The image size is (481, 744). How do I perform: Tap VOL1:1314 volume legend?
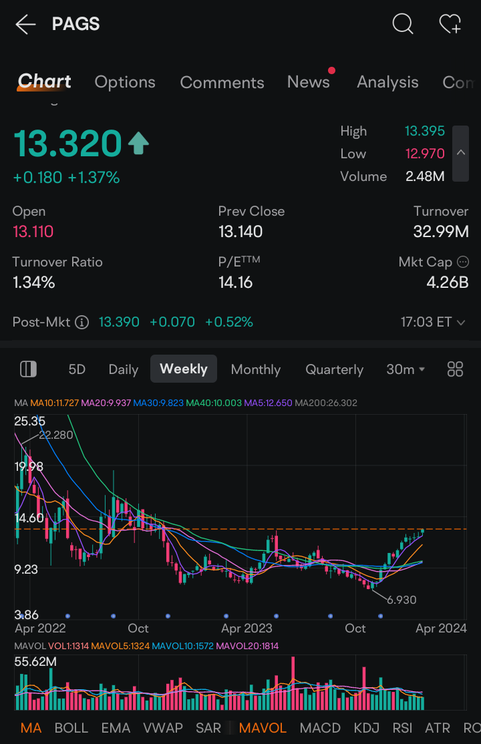[68, 646]
